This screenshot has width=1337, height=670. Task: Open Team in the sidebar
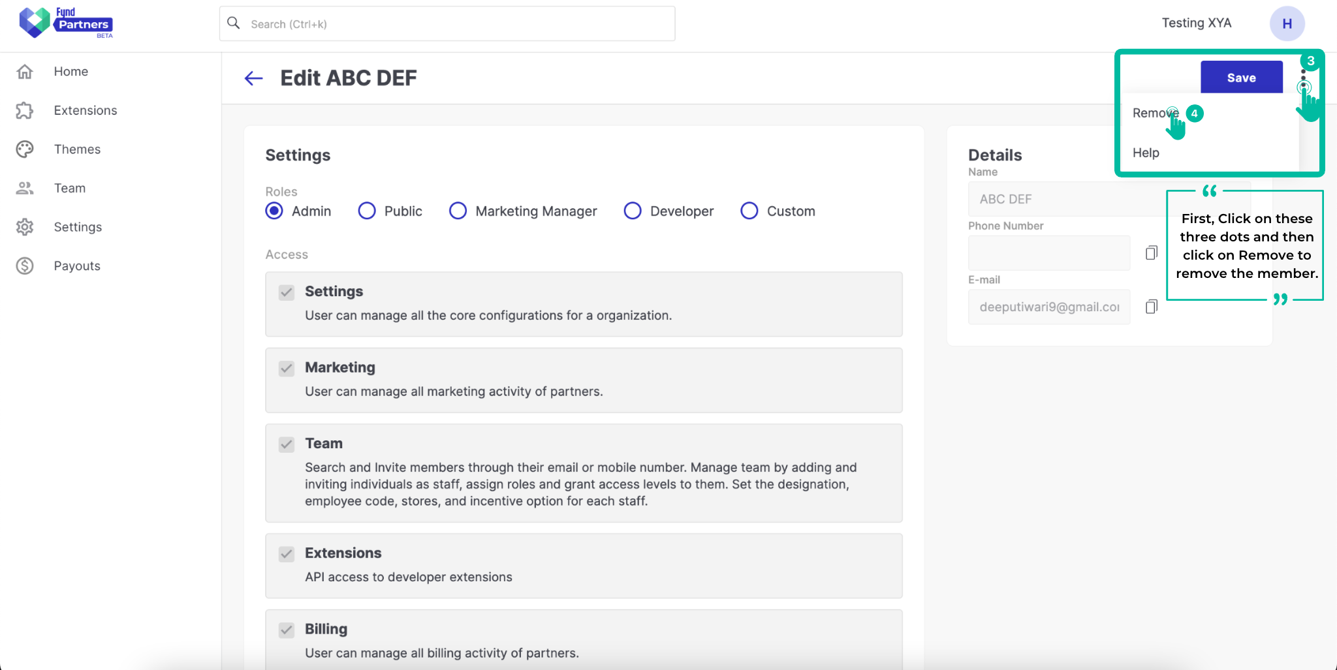pos(70,188)
